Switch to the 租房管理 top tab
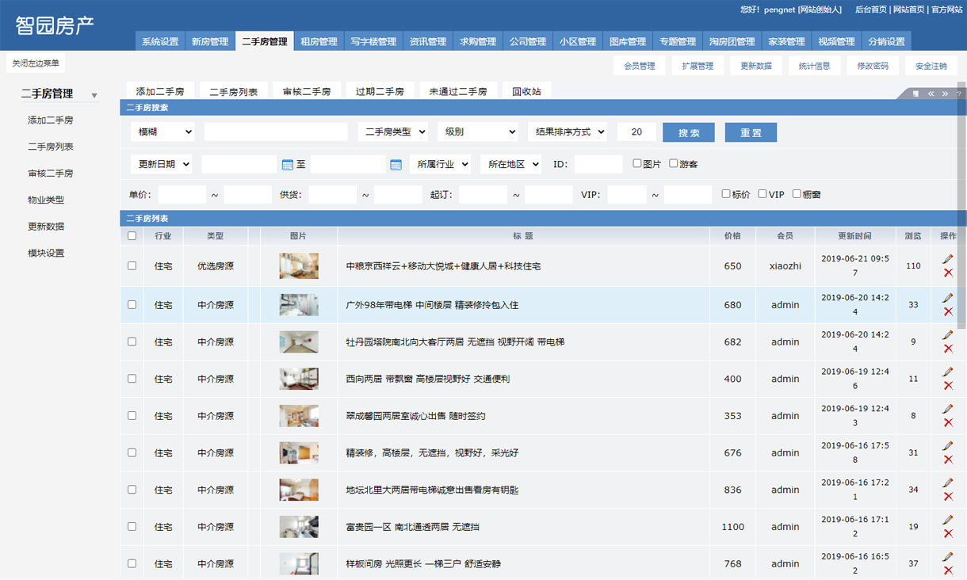 click(319, 42)
